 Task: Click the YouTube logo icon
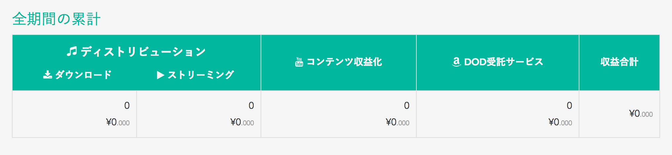[299, 62]
